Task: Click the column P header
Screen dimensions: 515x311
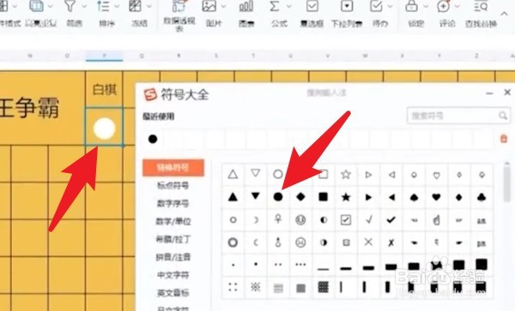Action: pos(105,56)
